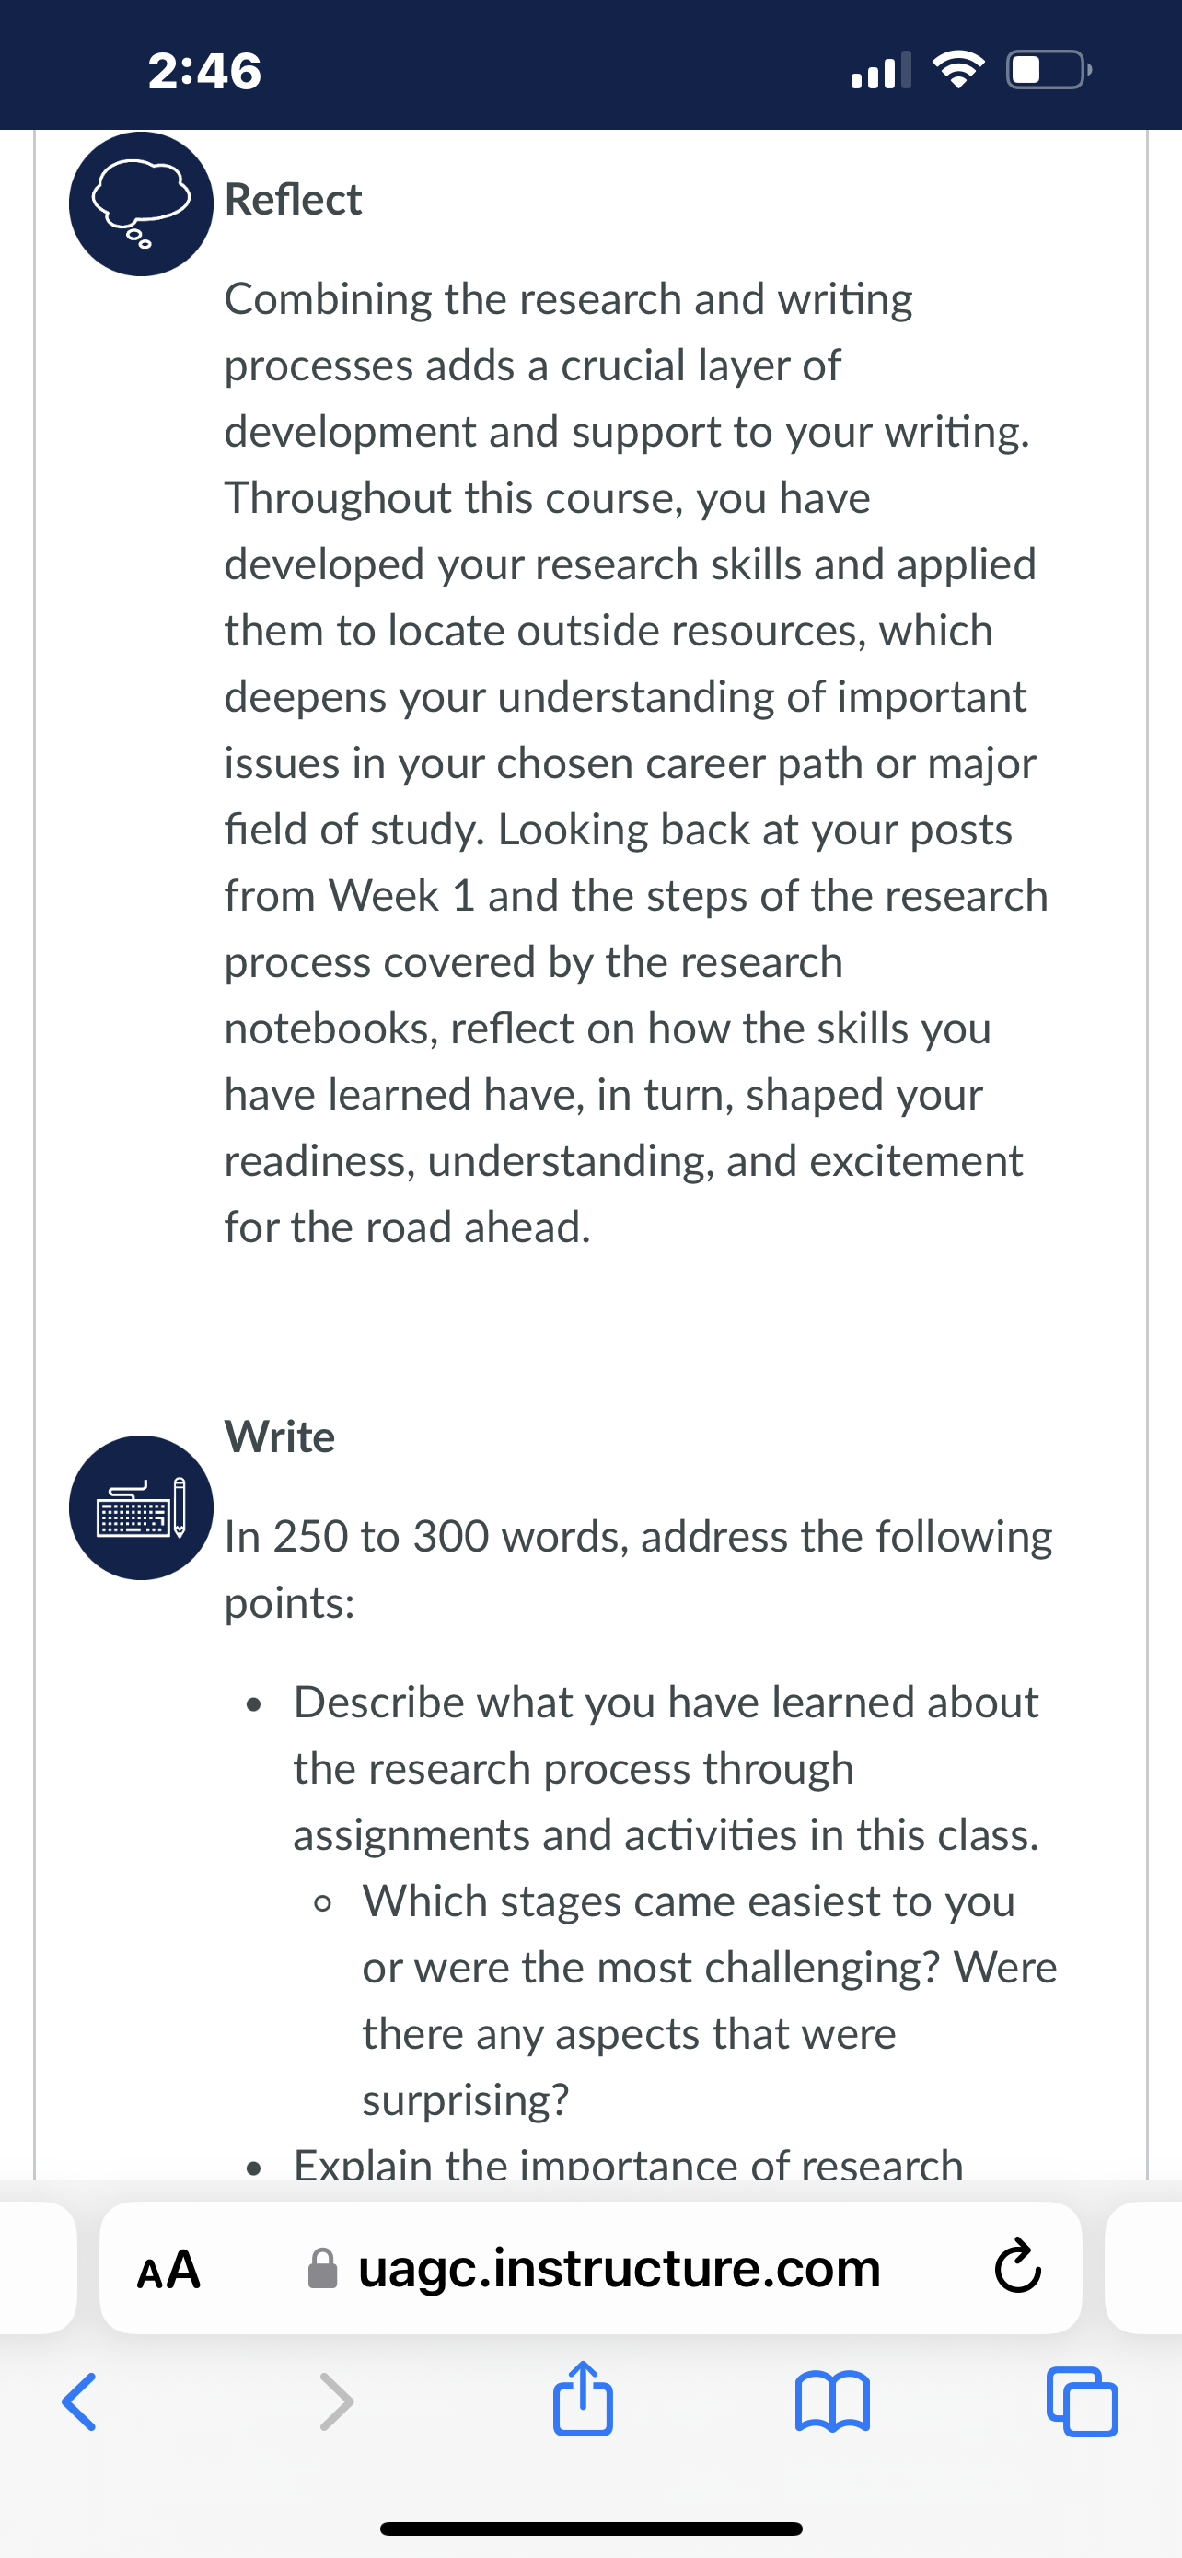The width and height of the screenshot is (1182, 2558).
Task: Tap the adjacent tab peeking on the left
Action: point(38,2268)
